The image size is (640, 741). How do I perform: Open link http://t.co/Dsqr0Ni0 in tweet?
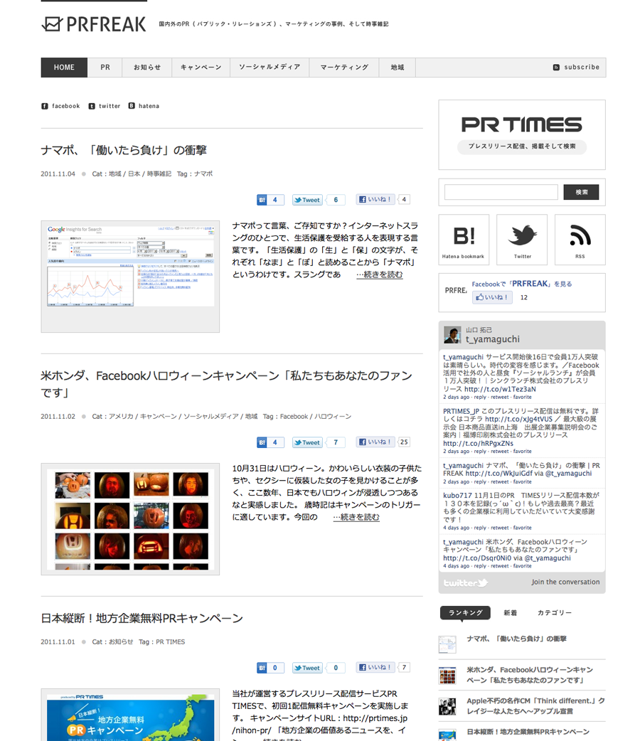pos(478,558)
